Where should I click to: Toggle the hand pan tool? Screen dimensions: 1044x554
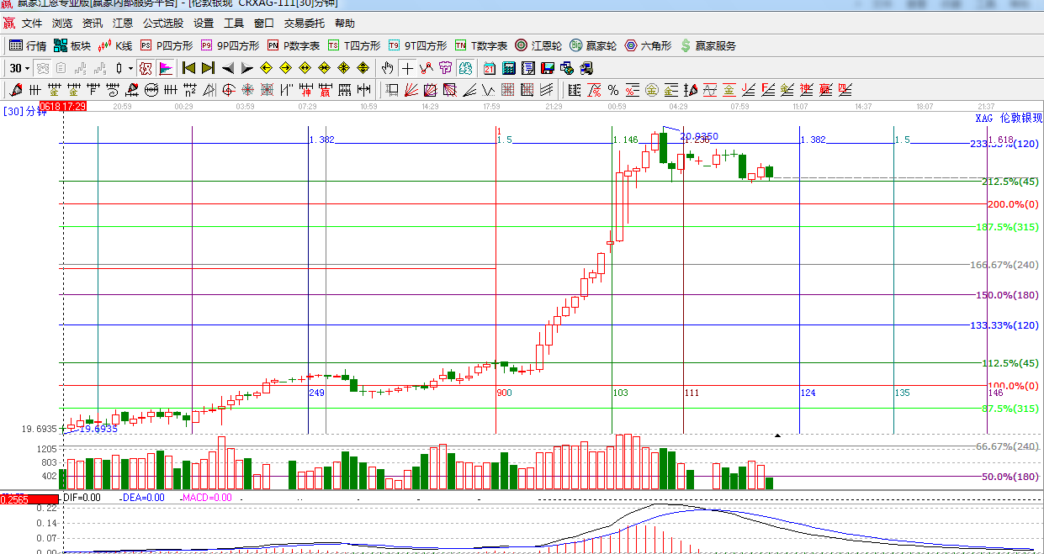[387, 68]
